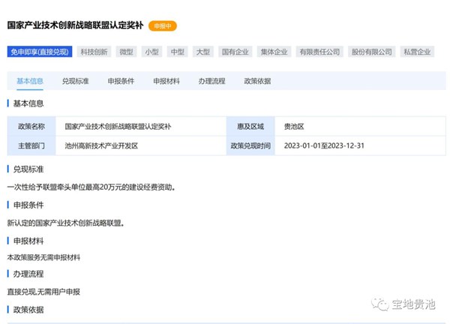Open the 申报条件 tab
This screenshot has width=450, height=324.
(x=121, y=81)
